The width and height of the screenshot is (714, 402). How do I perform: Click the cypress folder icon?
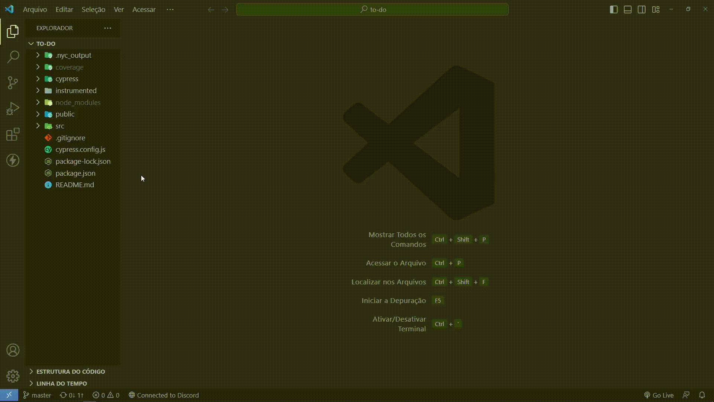48,79
